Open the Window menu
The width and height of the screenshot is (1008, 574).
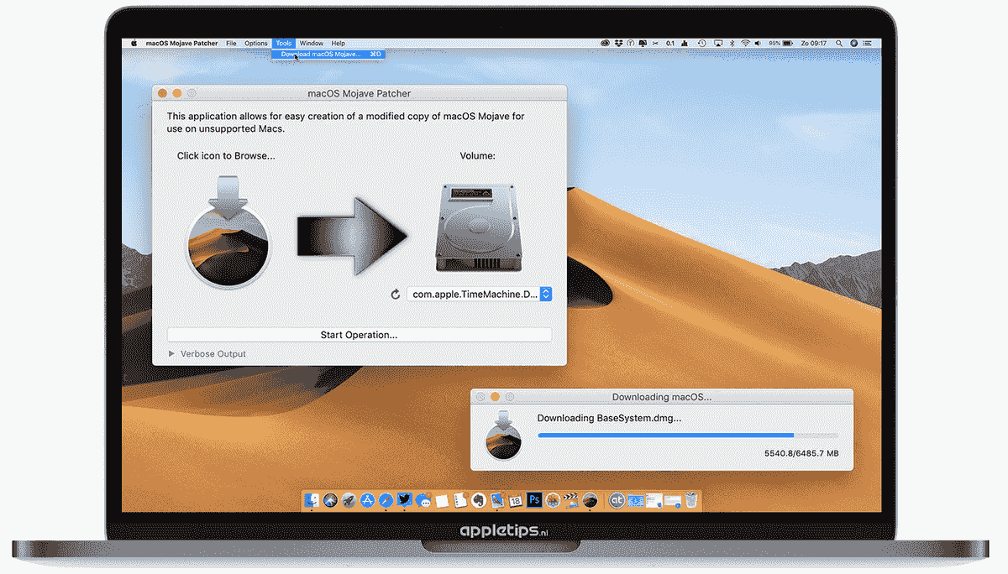pyautogui.click(x=311, y=43)
